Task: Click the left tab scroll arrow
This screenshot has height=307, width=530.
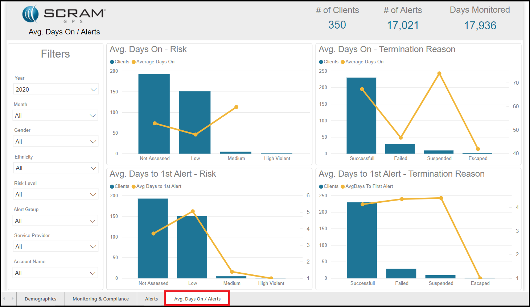Action: [4, 299]
